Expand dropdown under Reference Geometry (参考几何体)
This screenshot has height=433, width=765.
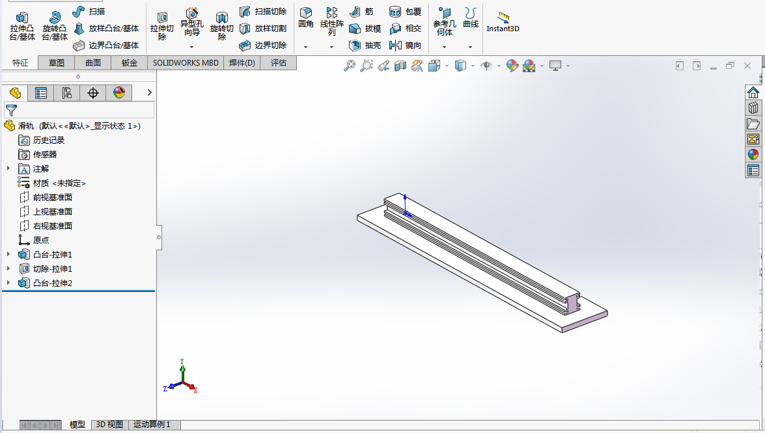click(445, 47)
